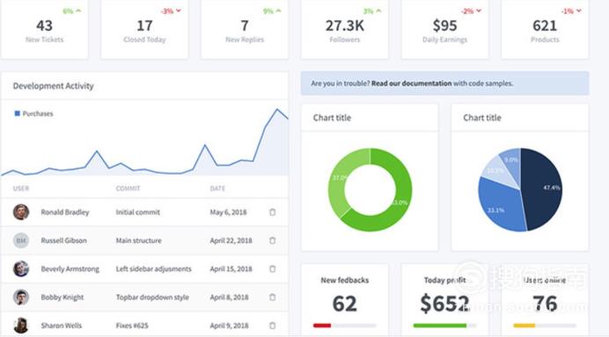Delete Ronald Bradley's Initial commit row
609x337 pixels.
[272, 212]
